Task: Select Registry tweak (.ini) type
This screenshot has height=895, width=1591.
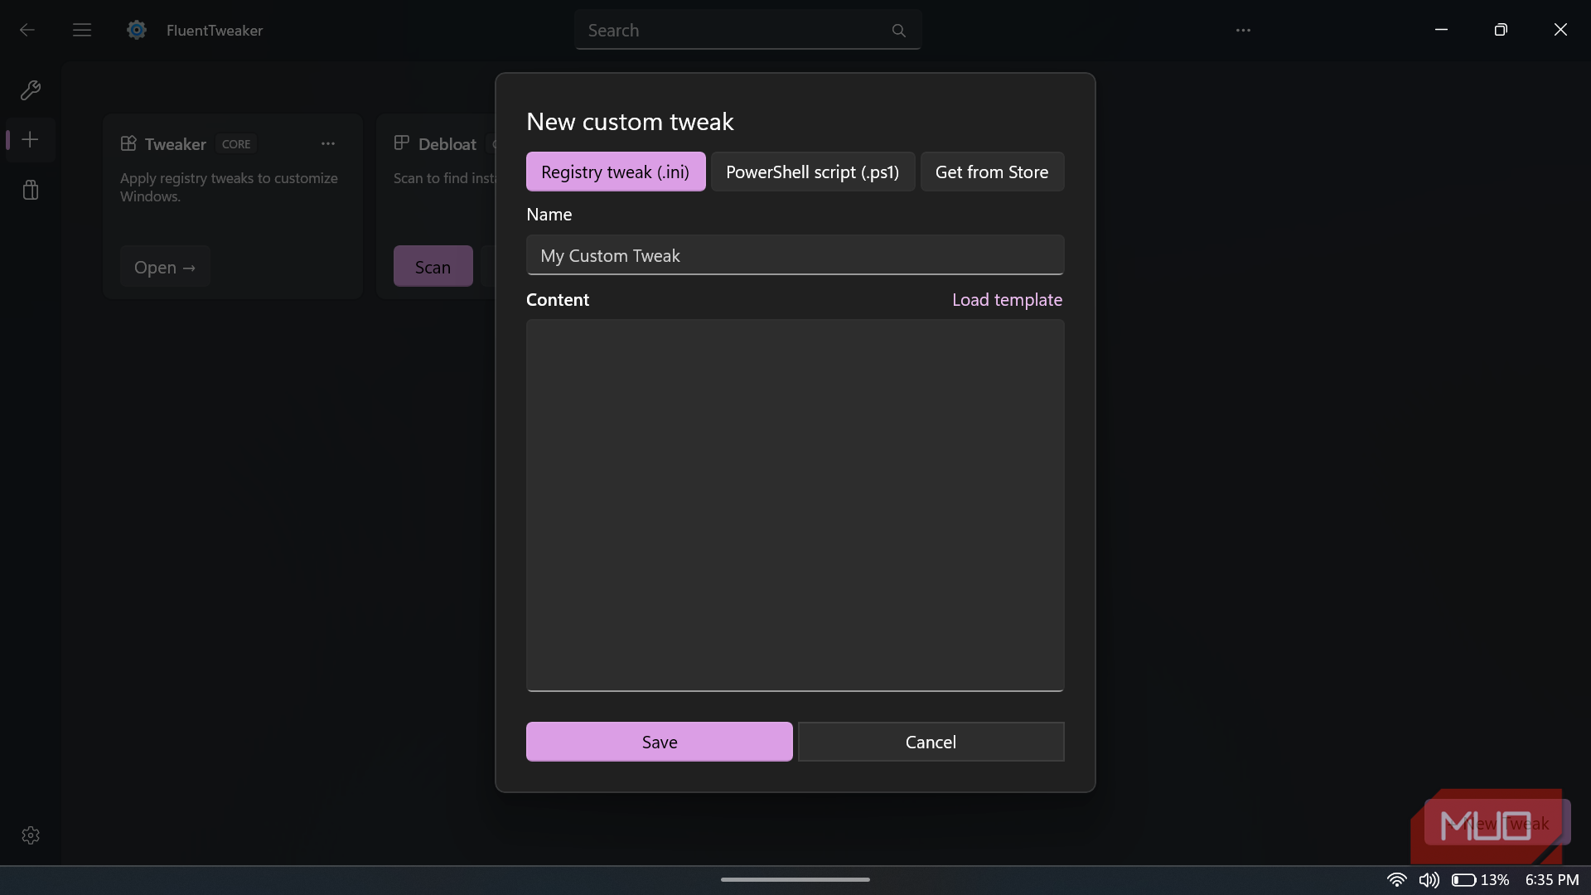Action: pos(616,172)
